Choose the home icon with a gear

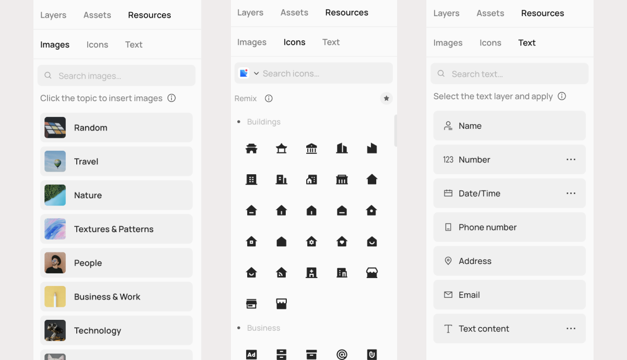311,242
